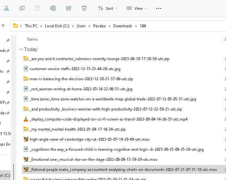Viewport: 226px width, 180px height.
Task: Navigate to Pexabo in breadcrumb path
Action: click(99, 26)
